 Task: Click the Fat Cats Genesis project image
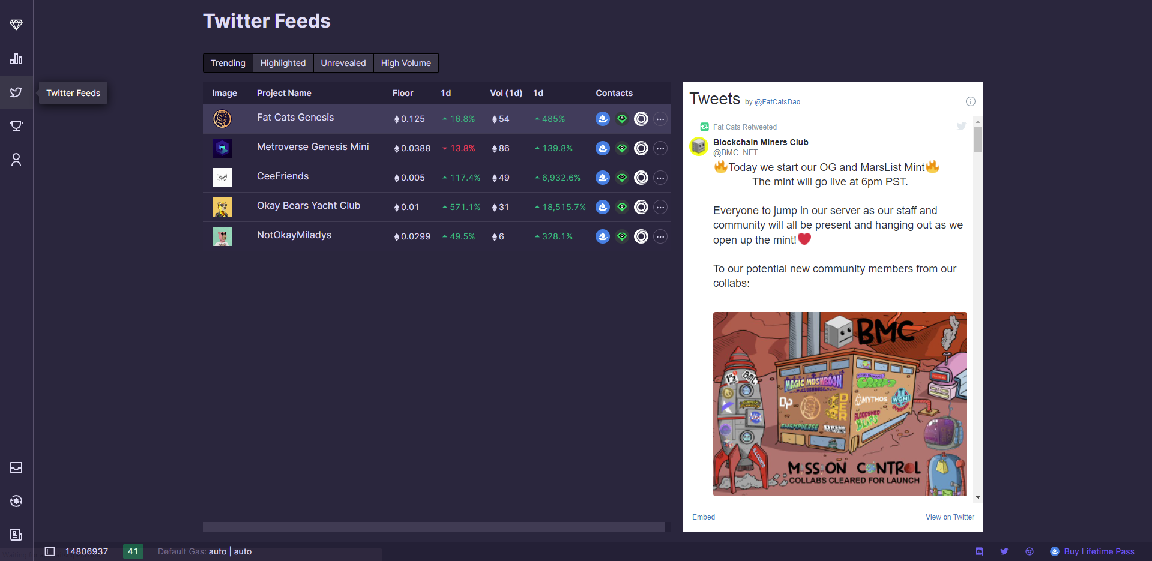point(222,119)
